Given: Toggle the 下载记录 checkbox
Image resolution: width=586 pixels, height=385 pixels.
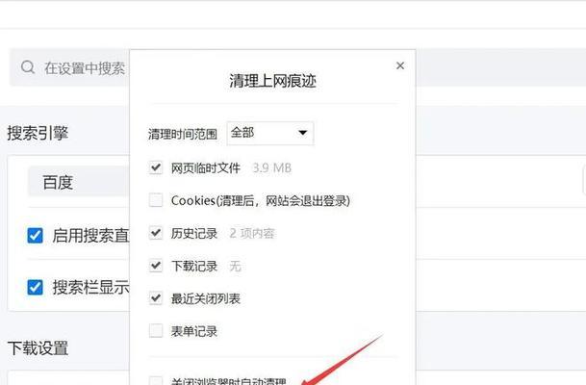Looking at the screenshot, I should pos(156,266).
